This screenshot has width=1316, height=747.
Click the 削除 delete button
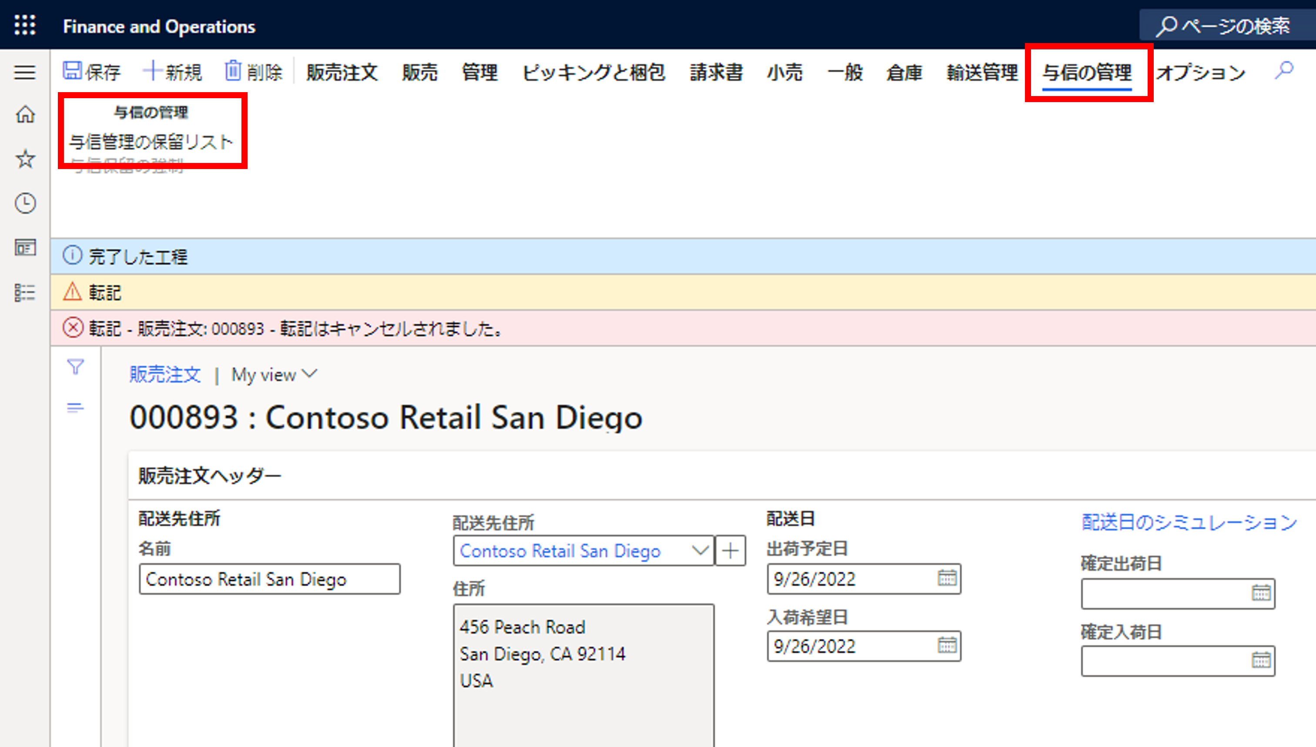pyautogui.click(x=254, y=72)
